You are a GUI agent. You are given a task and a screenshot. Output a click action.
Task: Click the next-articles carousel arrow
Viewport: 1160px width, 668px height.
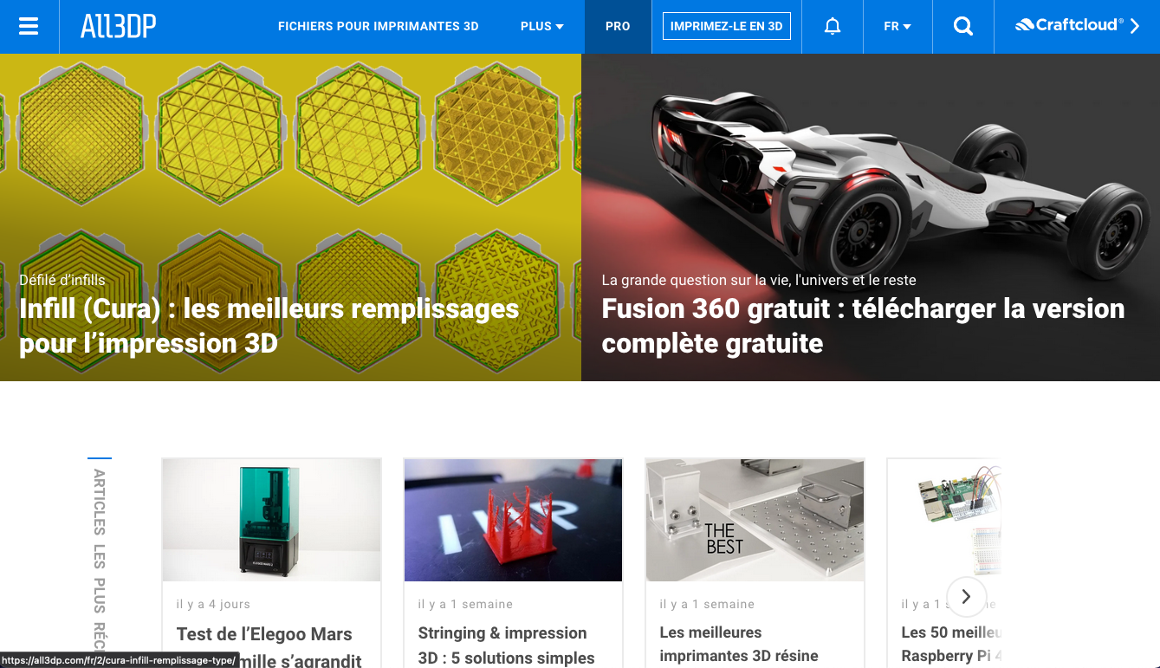(x=966, y=597)
